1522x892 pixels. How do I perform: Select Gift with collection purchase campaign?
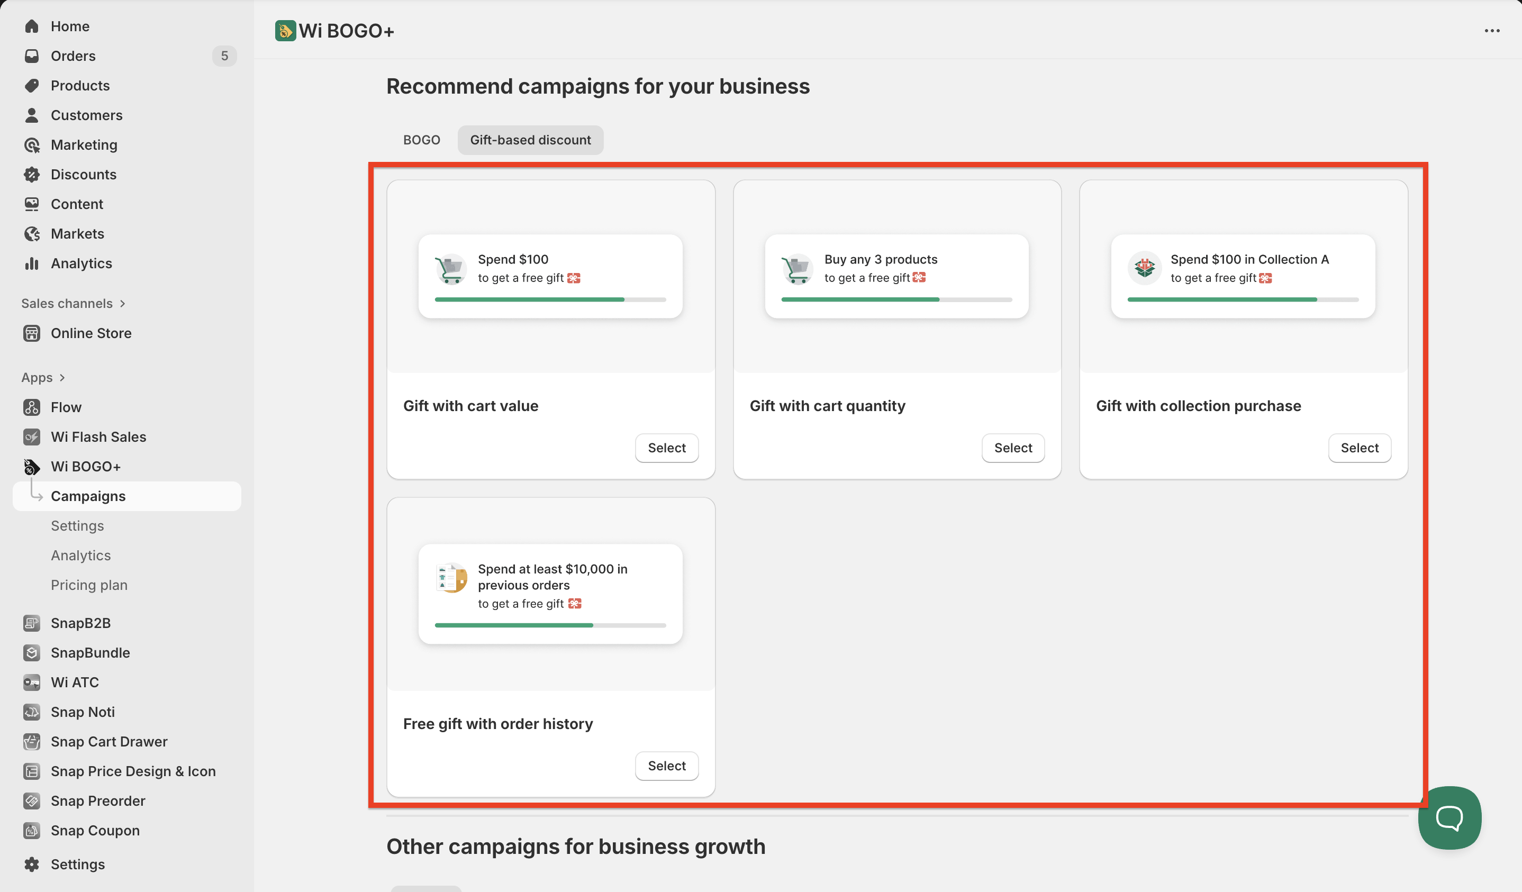tap(1359, 448)
